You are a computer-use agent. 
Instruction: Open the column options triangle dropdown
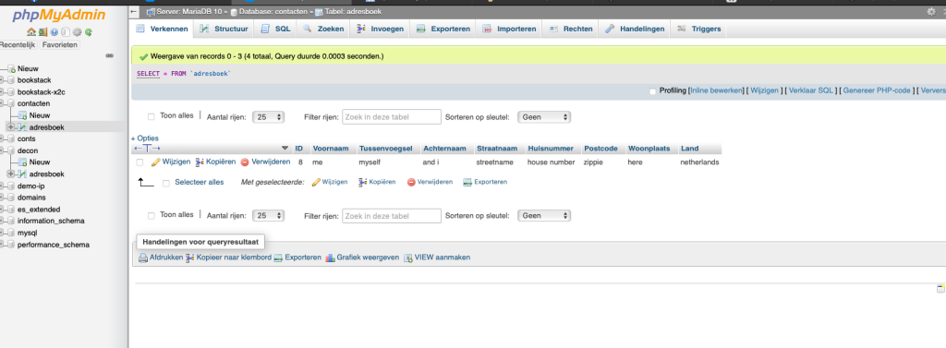click(285, 149)
